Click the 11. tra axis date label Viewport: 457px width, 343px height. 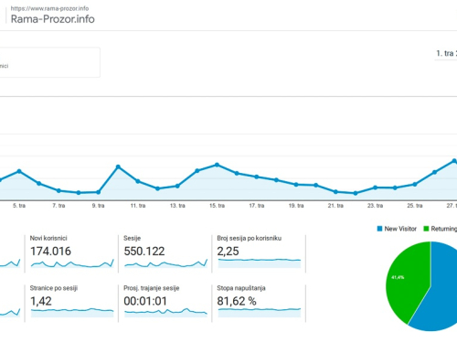[138, 206]
